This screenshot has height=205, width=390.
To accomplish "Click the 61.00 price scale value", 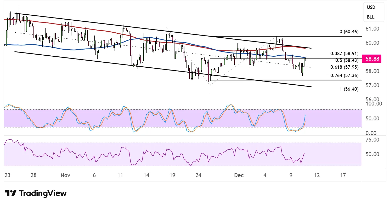I will pos(373,29).
